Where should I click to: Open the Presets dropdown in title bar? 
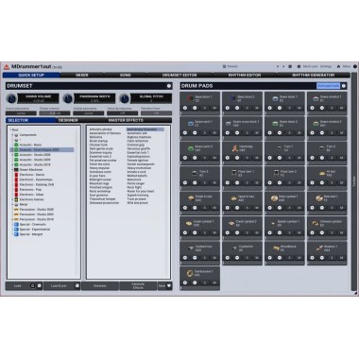[x=231, y=66]
